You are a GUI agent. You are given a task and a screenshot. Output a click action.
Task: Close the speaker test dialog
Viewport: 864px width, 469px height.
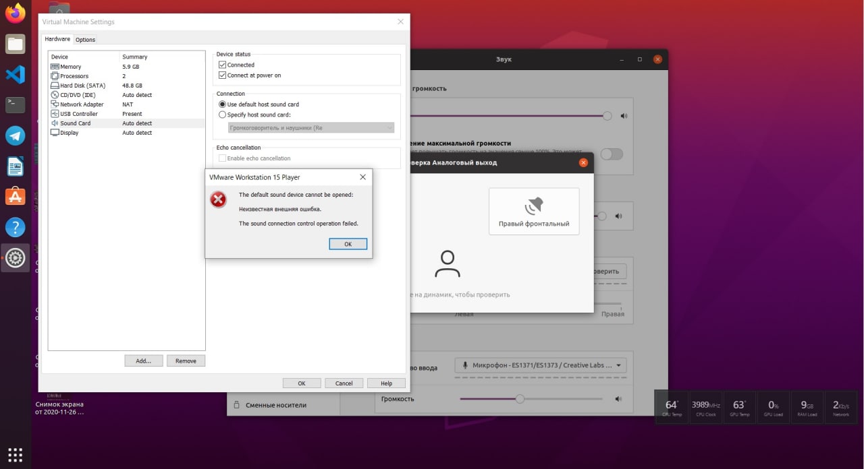[583, 162]
